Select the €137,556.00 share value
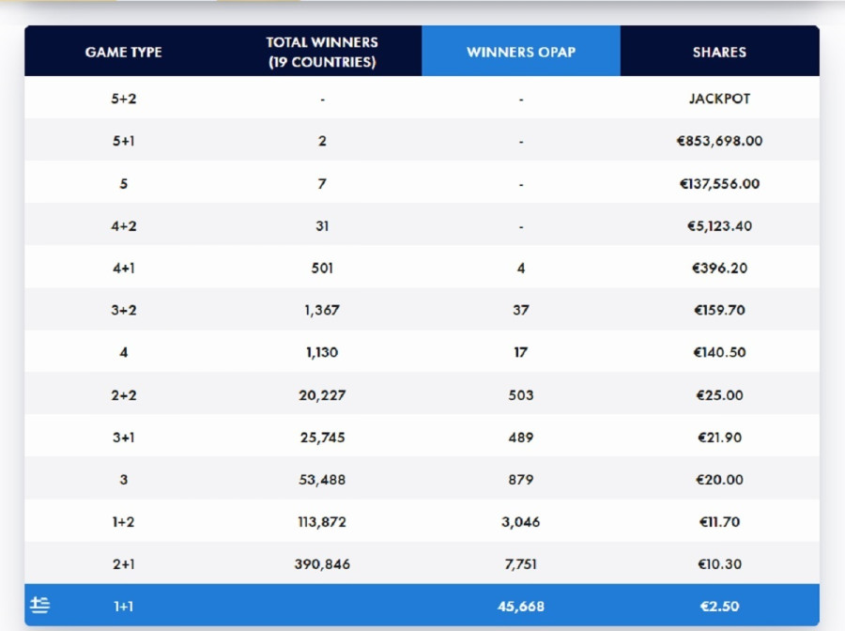This screenshot has height=631, width=845. (x=719, y=184)
